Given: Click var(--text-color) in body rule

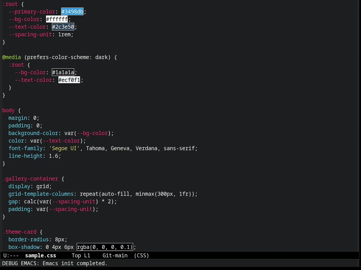Looking at the screenshot, I should pos(57,141).
